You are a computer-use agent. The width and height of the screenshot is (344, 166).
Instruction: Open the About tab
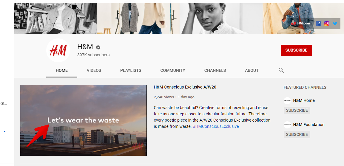click(252, 70)
